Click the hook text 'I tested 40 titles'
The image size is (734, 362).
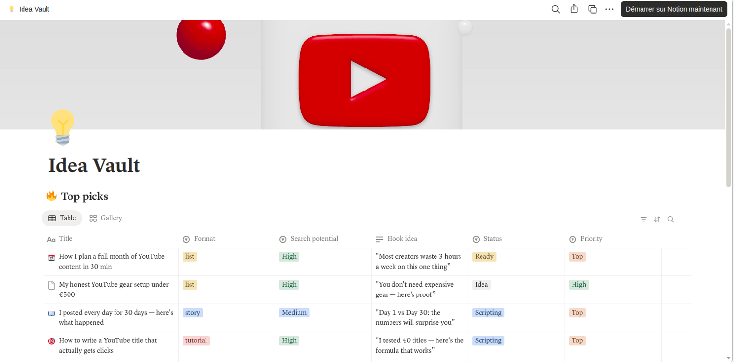420,345
